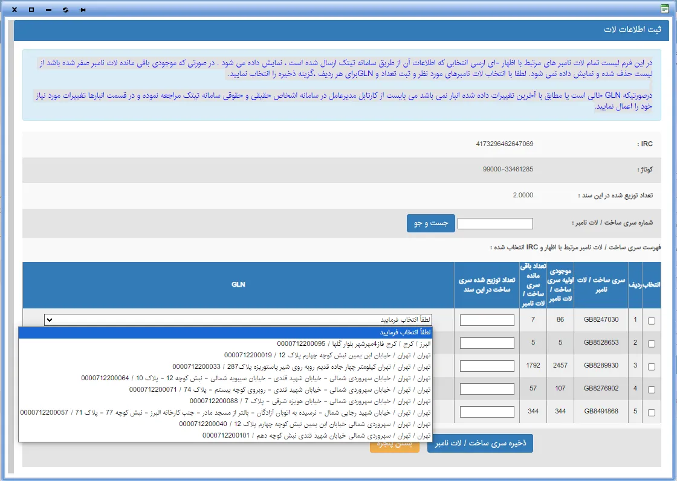Click the pin icon in title bar
Viewport: 677px width, 481px height.
82,10
